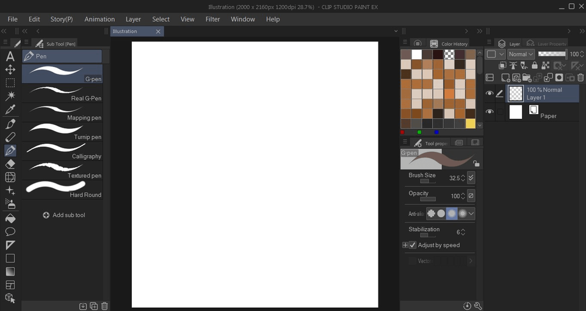The width and height of the screenshot is (586, 311).
Task: Delete the layer with trash icon
Action: click(x=581, y=77)
